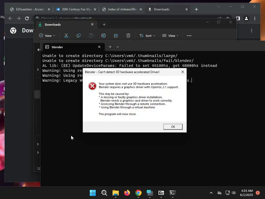
Task: Launch Firefox from the taskbar
Action: click(x=127, y=193)
